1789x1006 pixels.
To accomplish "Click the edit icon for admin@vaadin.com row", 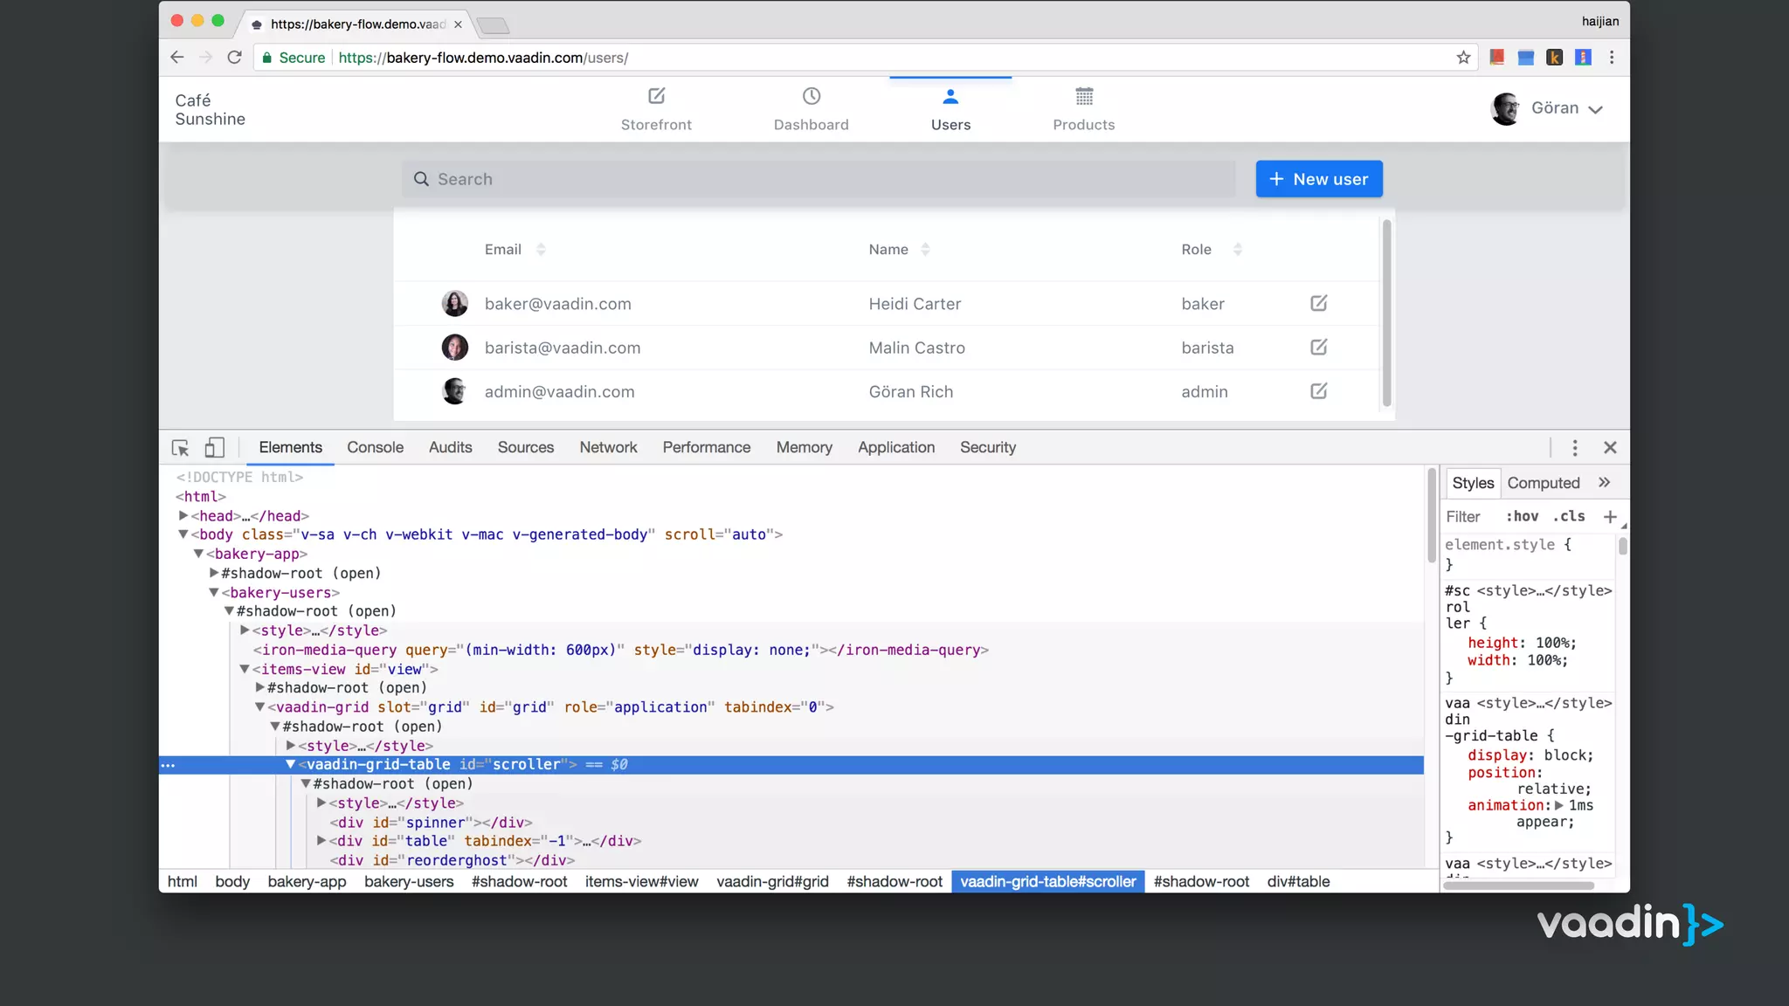I will [x=1318, y=391].
